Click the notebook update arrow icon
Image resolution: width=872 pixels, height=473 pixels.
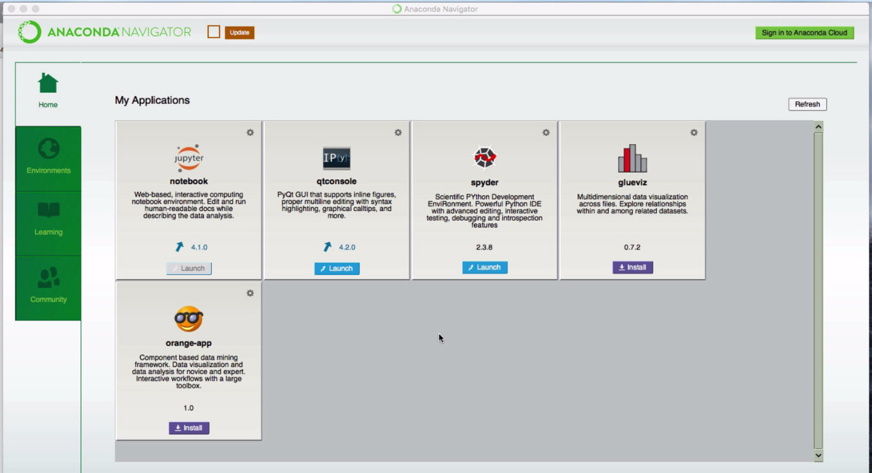click(x=179, y=247)
